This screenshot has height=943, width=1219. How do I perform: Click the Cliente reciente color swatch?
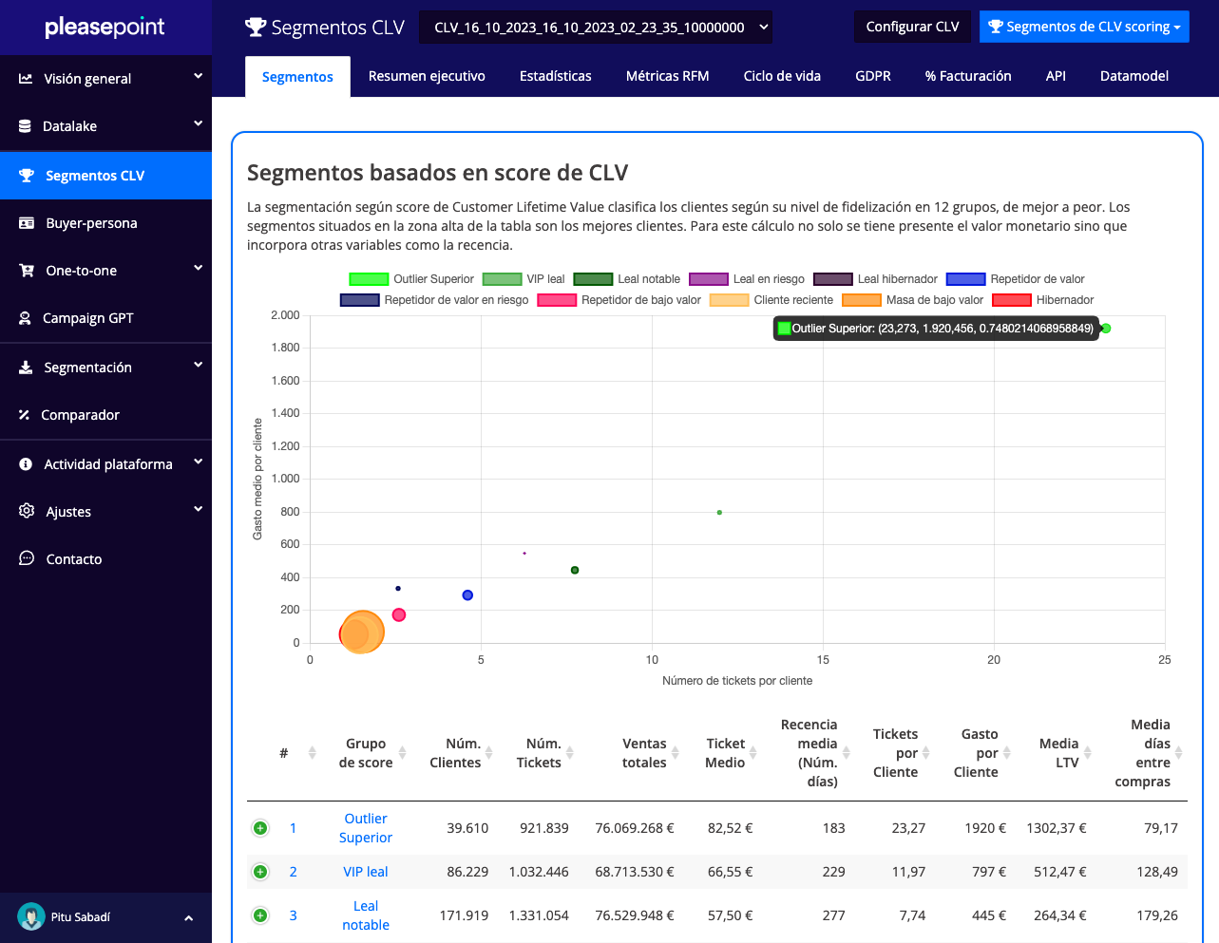pos(729,300)
